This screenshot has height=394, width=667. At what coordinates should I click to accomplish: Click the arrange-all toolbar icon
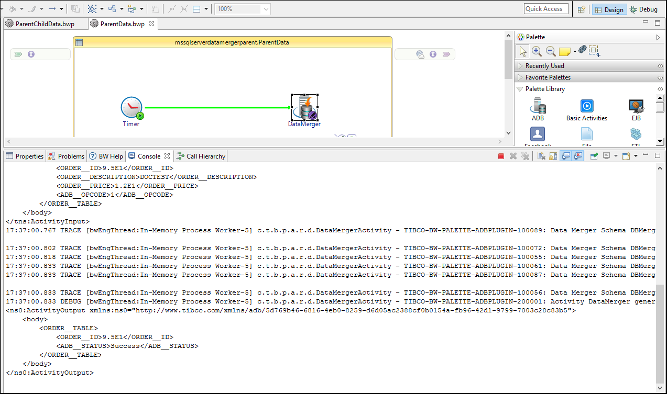(x=92, y=9)
